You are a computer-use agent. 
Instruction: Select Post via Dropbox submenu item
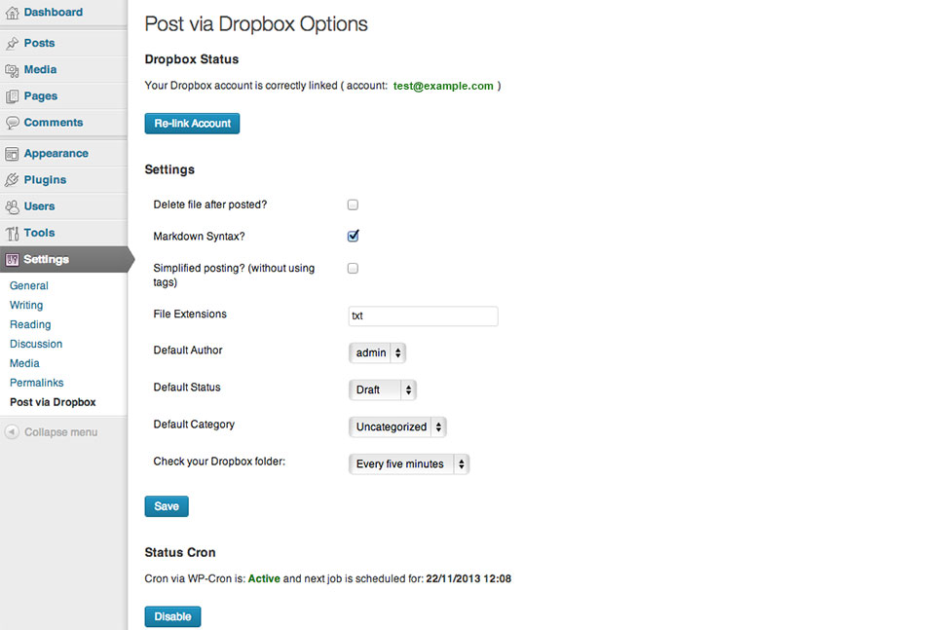(53, 402)
